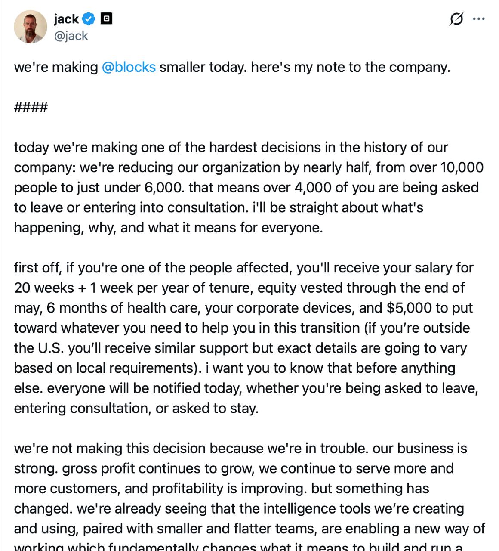
Task: Open the Grok slashed-circle icon
Action: [x=456, y=19]
